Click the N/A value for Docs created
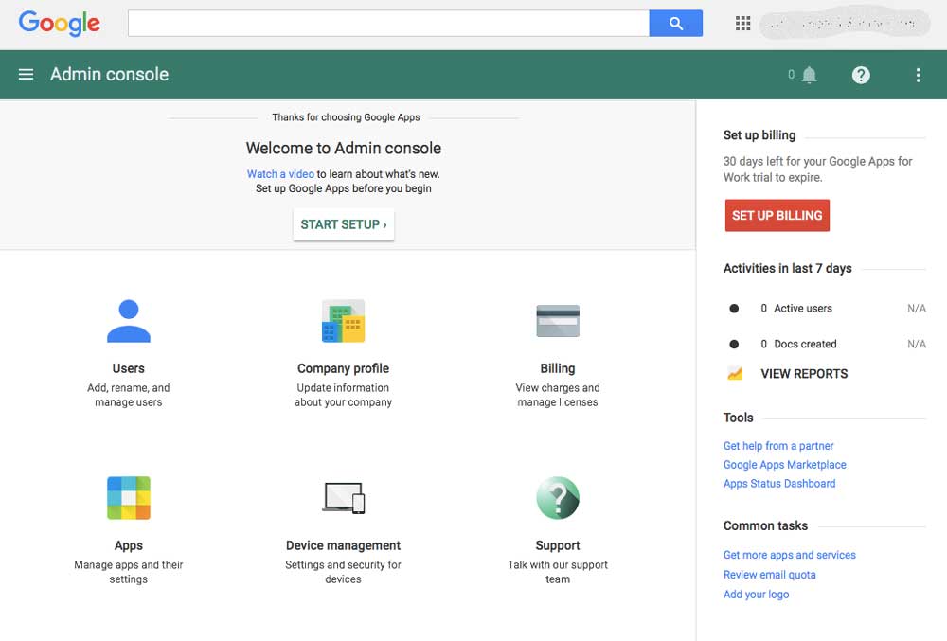Image resolution: width=947 pixels, height=641 pixels. click(916, 344)
